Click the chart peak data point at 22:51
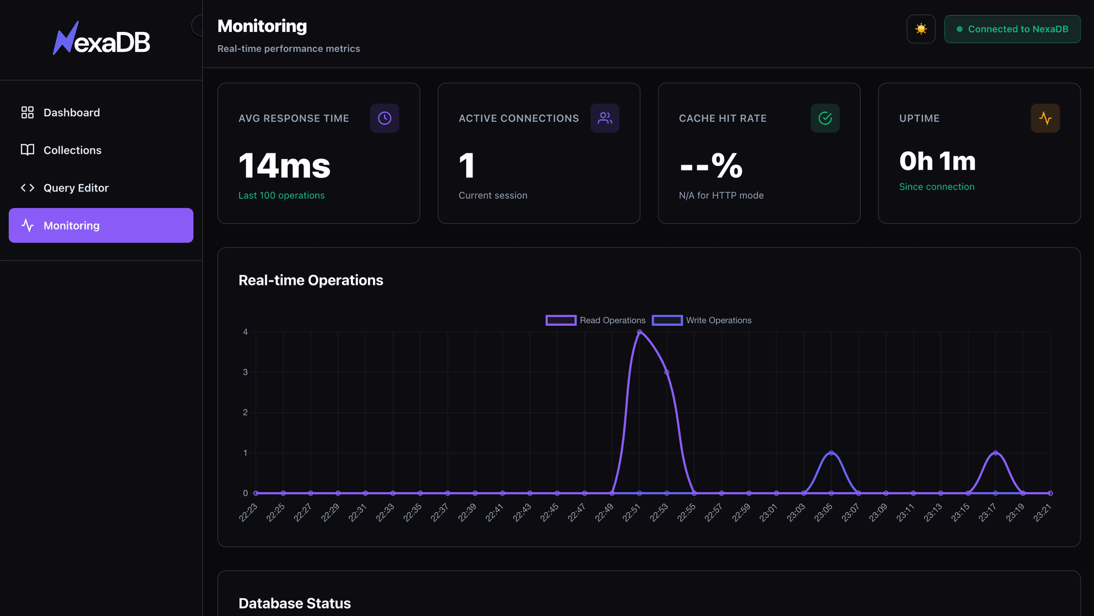1094x616 pixels. 640,332
